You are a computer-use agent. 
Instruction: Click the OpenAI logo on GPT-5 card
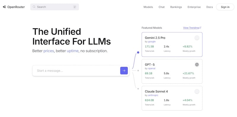click(x=197, y=65)
